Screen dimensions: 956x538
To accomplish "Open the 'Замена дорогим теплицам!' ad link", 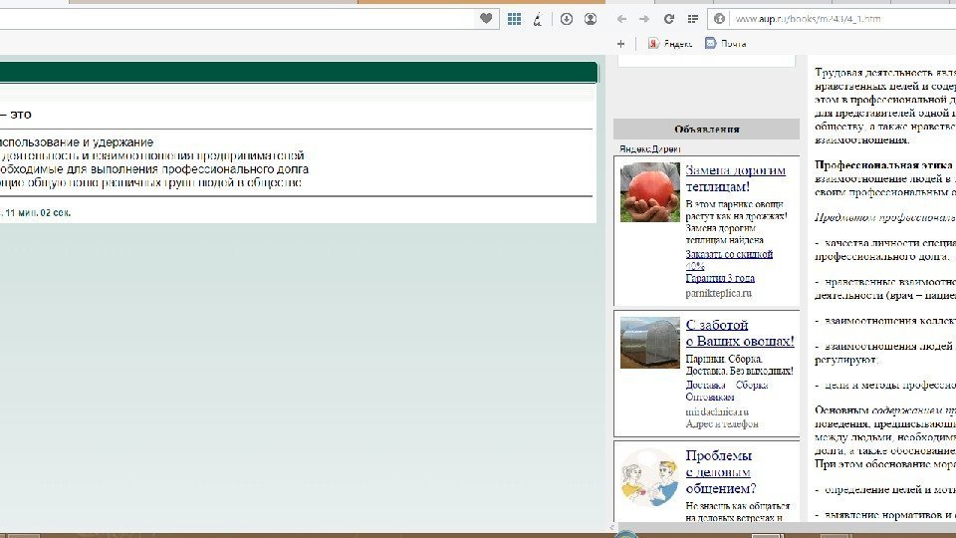I will pos(735,178).
